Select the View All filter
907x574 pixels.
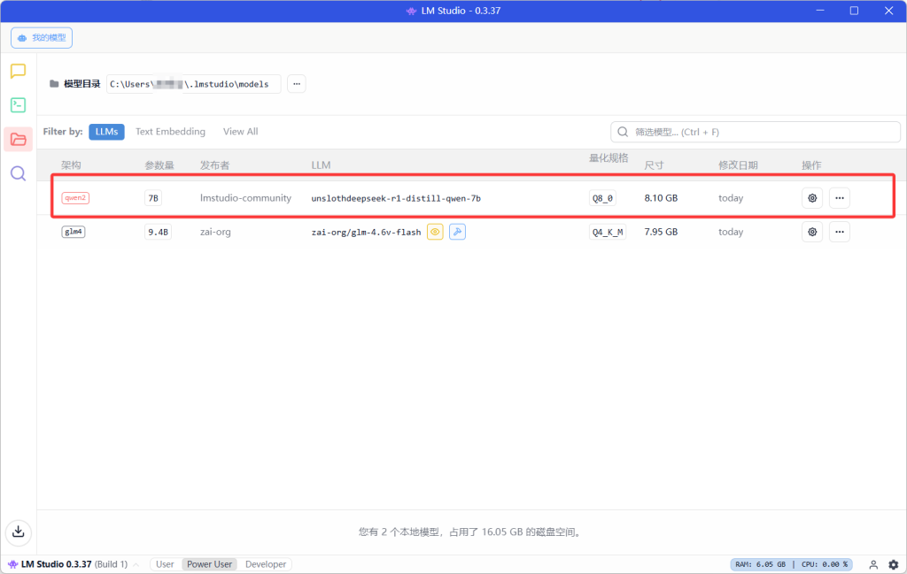240,132
